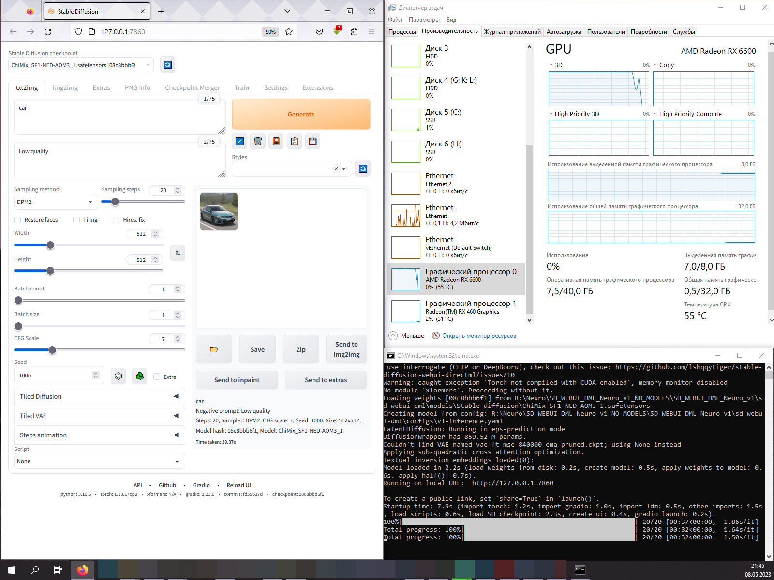Click the Seed input field
Viewport: 774px width, 580px height.
pyautogui.click(x=59, y=376)
